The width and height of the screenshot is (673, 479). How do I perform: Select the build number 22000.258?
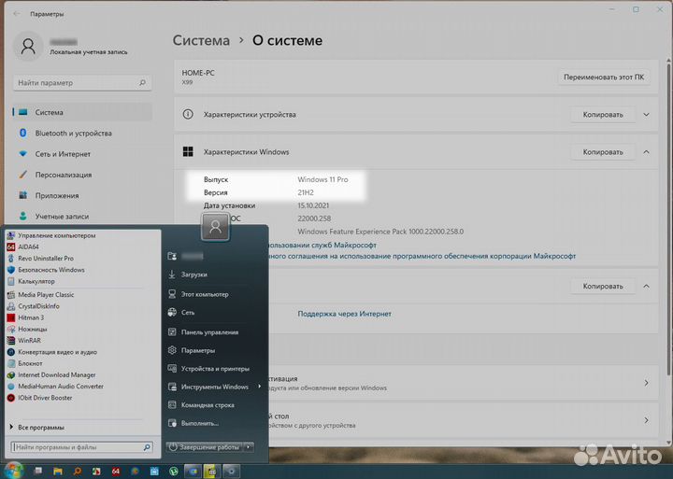click(314, 218)
